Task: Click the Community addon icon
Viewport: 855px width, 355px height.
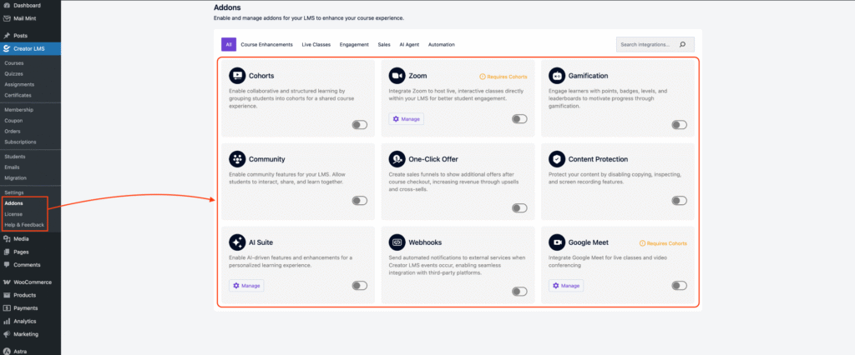Action: click(x=236, y=159)
